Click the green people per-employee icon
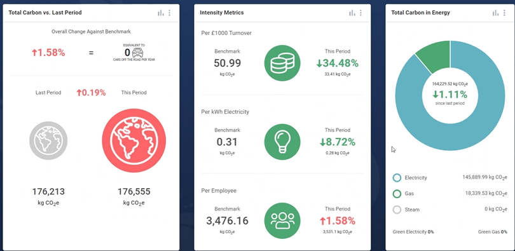This screenshot has height=251, width=515. tap(282, 220)
